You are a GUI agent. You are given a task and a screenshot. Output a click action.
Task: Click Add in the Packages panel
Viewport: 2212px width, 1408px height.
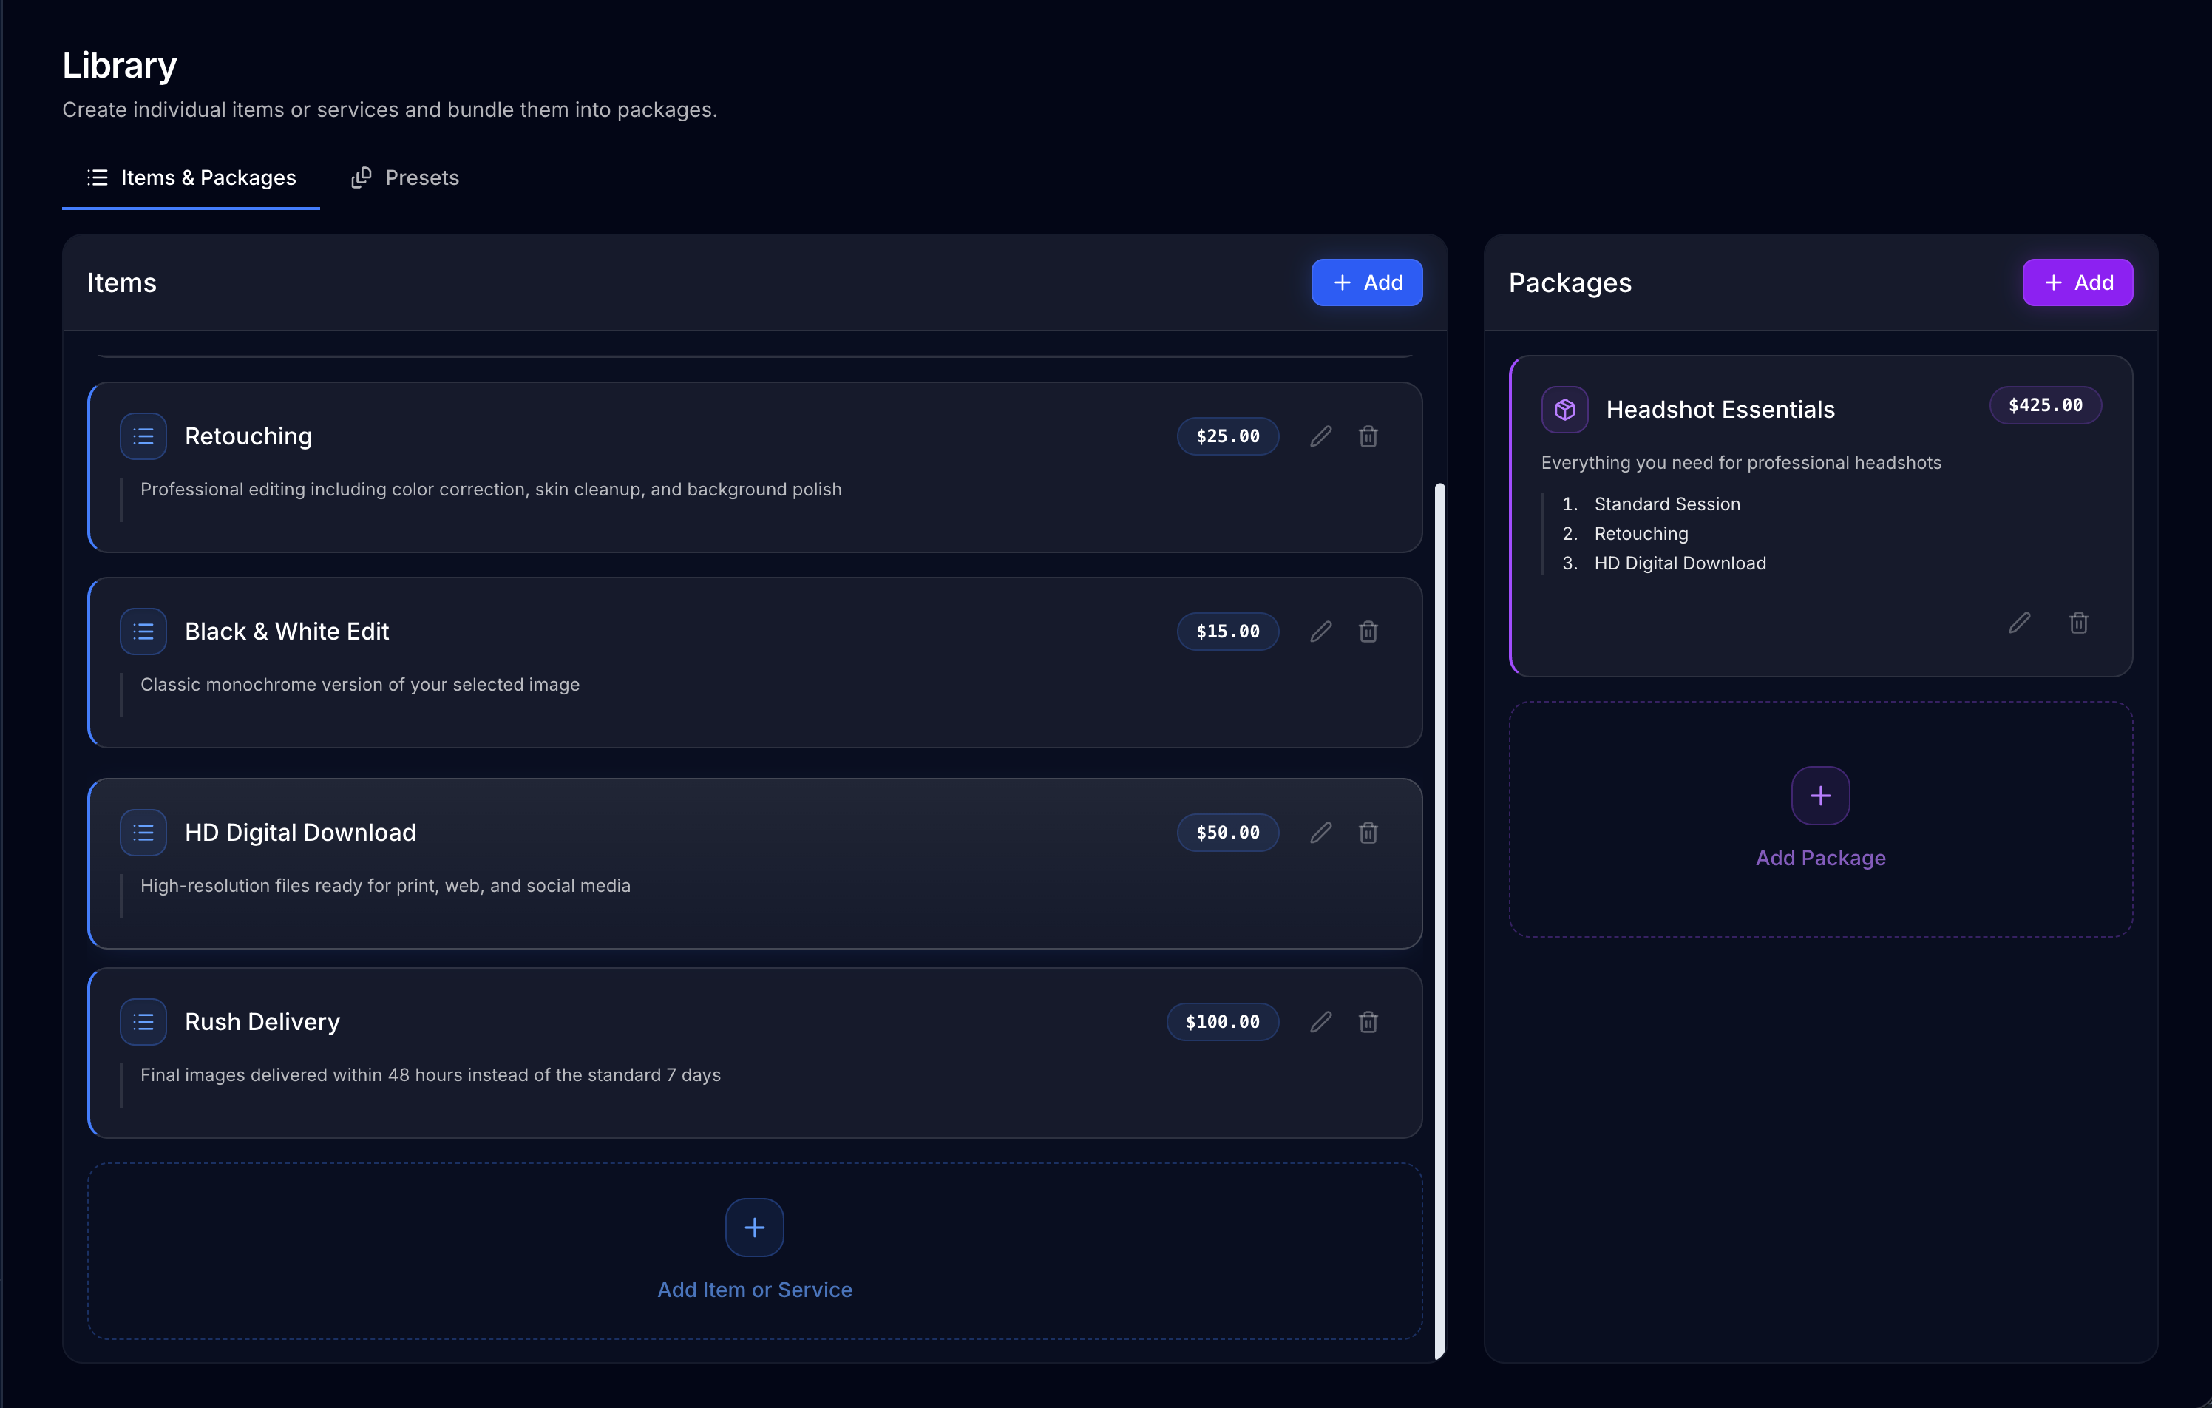click(2077, 282)
